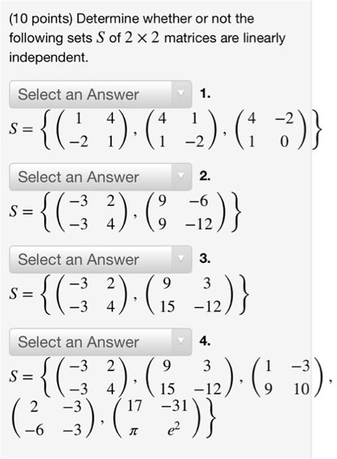This screenshot has width=337, height=459.
Task: Open the Select an Answer dropdown for question 2
Action: 100,177
